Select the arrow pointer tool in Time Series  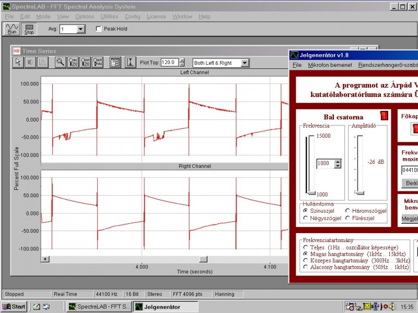18,62
